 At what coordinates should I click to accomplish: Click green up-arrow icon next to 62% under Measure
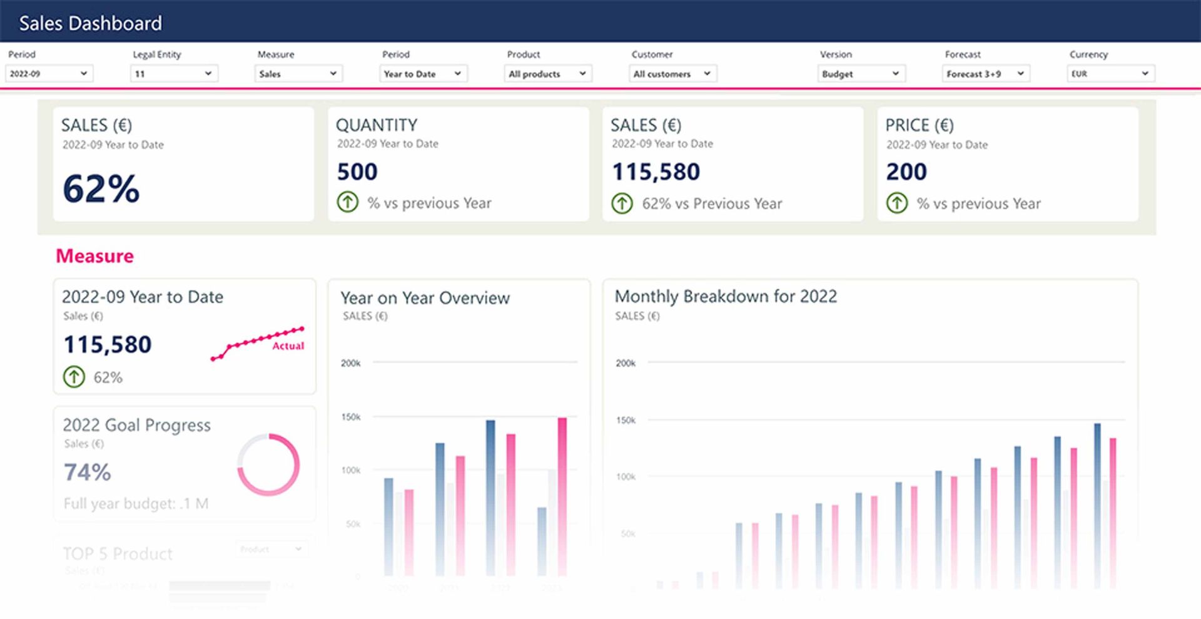(x=74, y=377)
